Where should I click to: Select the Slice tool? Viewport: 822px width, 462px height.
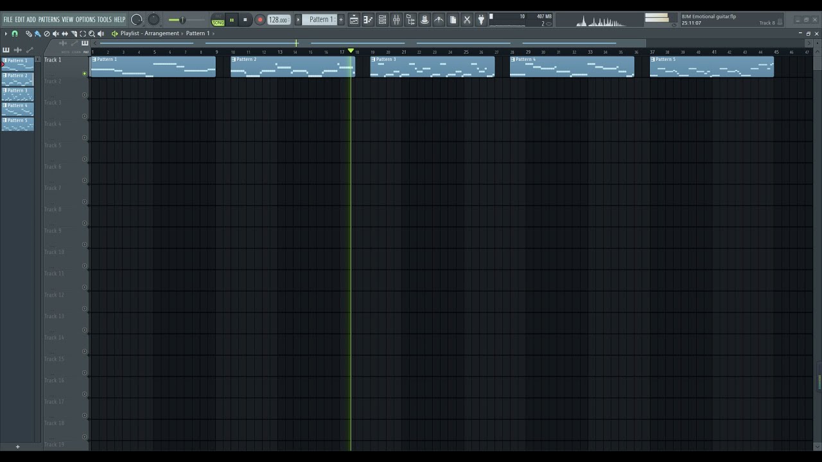pos(73,33)
